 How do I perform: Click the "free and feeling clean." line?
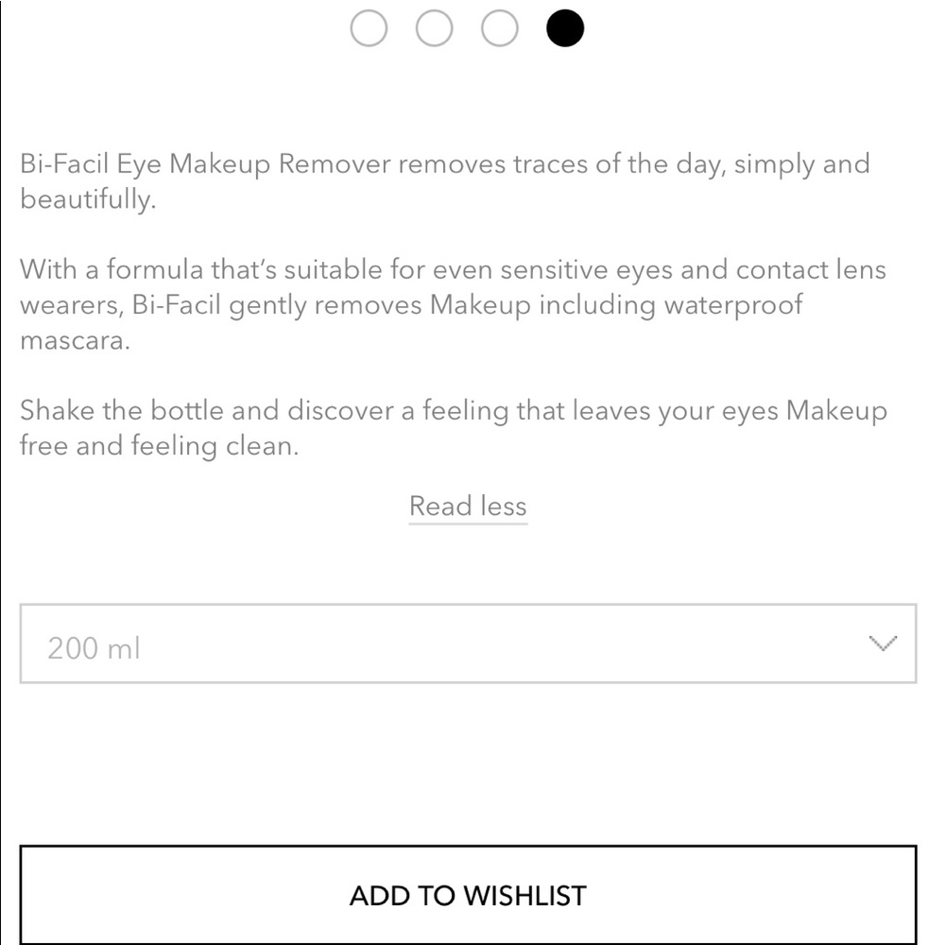[x=159, y=447]
